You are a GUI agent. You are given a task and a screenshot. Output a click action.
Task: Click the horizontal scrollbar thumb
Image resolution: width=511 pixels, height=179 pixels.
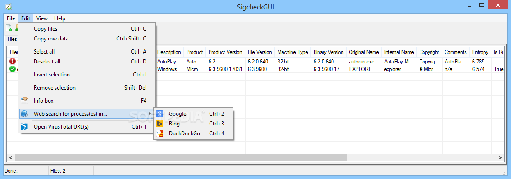click(181, 157)
